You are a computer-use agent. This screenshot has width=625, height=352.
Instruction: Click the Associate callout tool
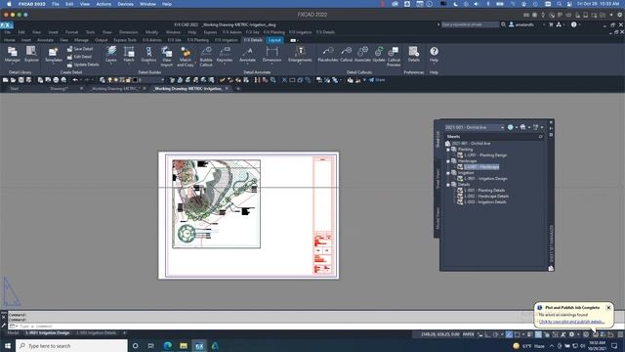click(x=362, y=55)
